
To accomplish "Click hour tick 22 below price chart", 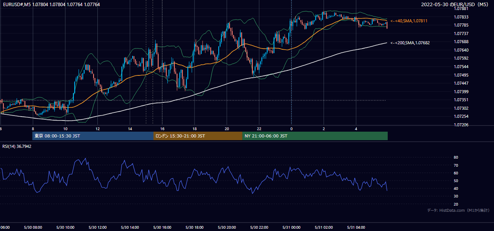I will pyautogui.click(x=259, y=129).
